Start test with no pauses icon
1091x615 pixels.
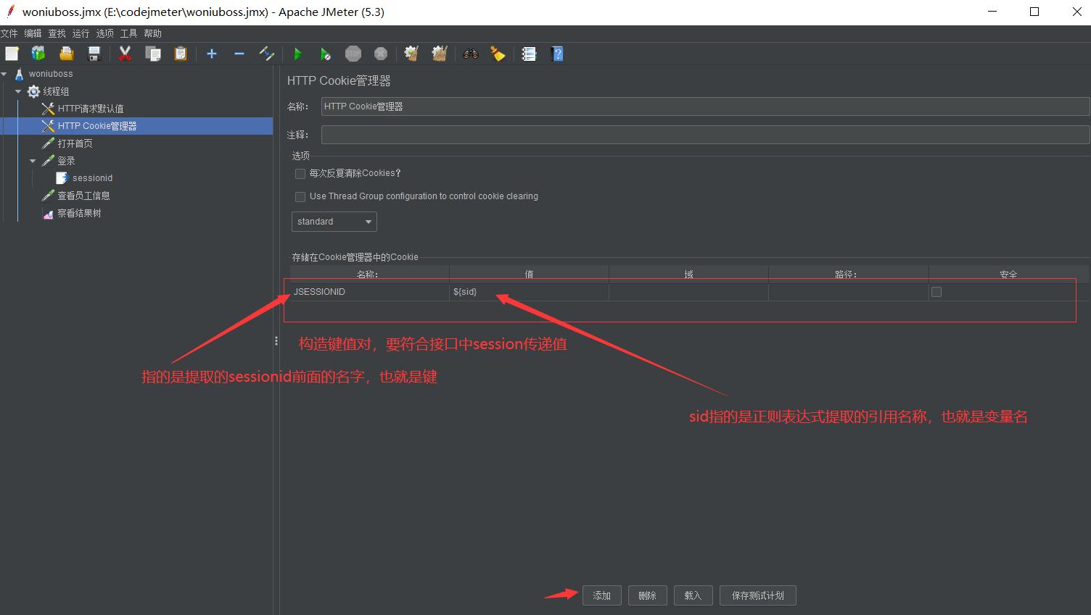(326, 54)
